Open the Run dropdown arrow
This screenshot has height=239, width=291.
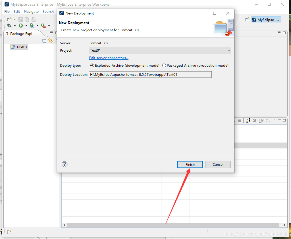pos(26,25)
